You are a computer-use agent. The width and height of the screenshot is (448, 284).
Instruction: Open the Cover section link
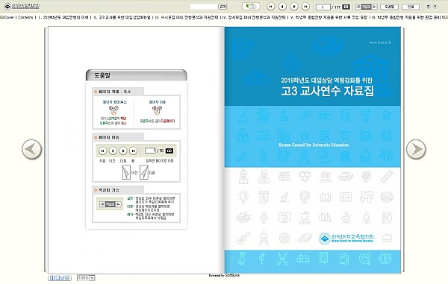click(9, 17)
